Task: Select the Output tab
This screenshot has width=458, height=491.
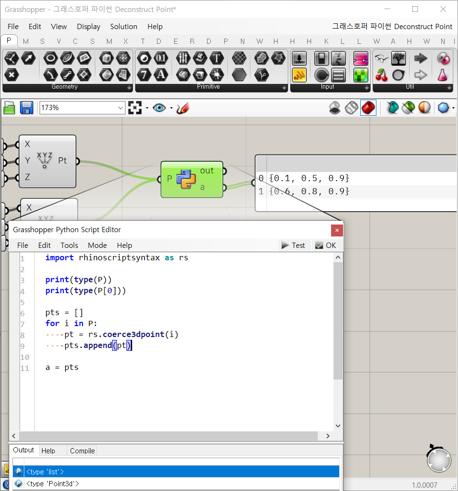Action: (23, 450)
